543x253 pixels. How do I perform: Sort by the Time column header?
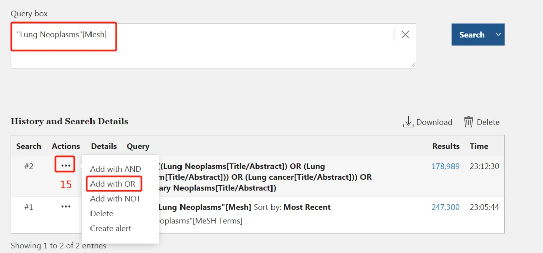(x=479, y=146)
